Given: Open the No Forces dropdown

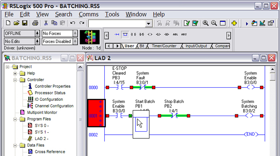Looking at the screenshot, I should 75,33.
